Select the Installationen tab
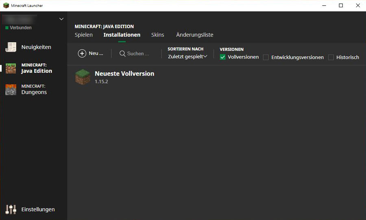 (x=122, y=35)
